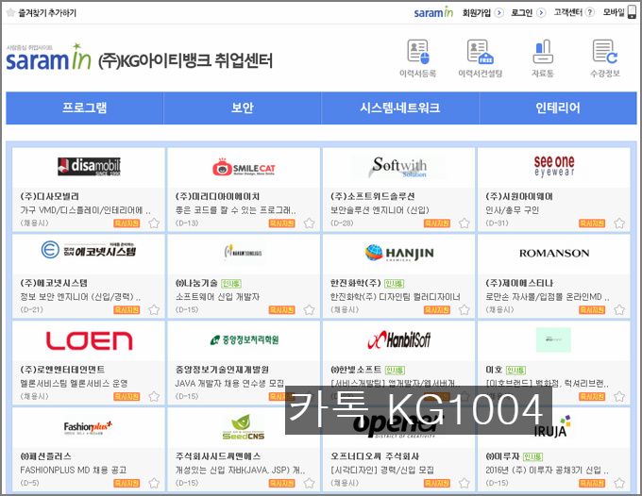The image size is (642, 496).
Task: Bookmark the (주)디사모빌리 job with star
Action: 154,223
